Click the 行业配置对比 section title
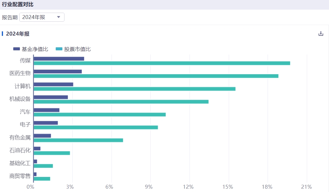 point(18,5)
